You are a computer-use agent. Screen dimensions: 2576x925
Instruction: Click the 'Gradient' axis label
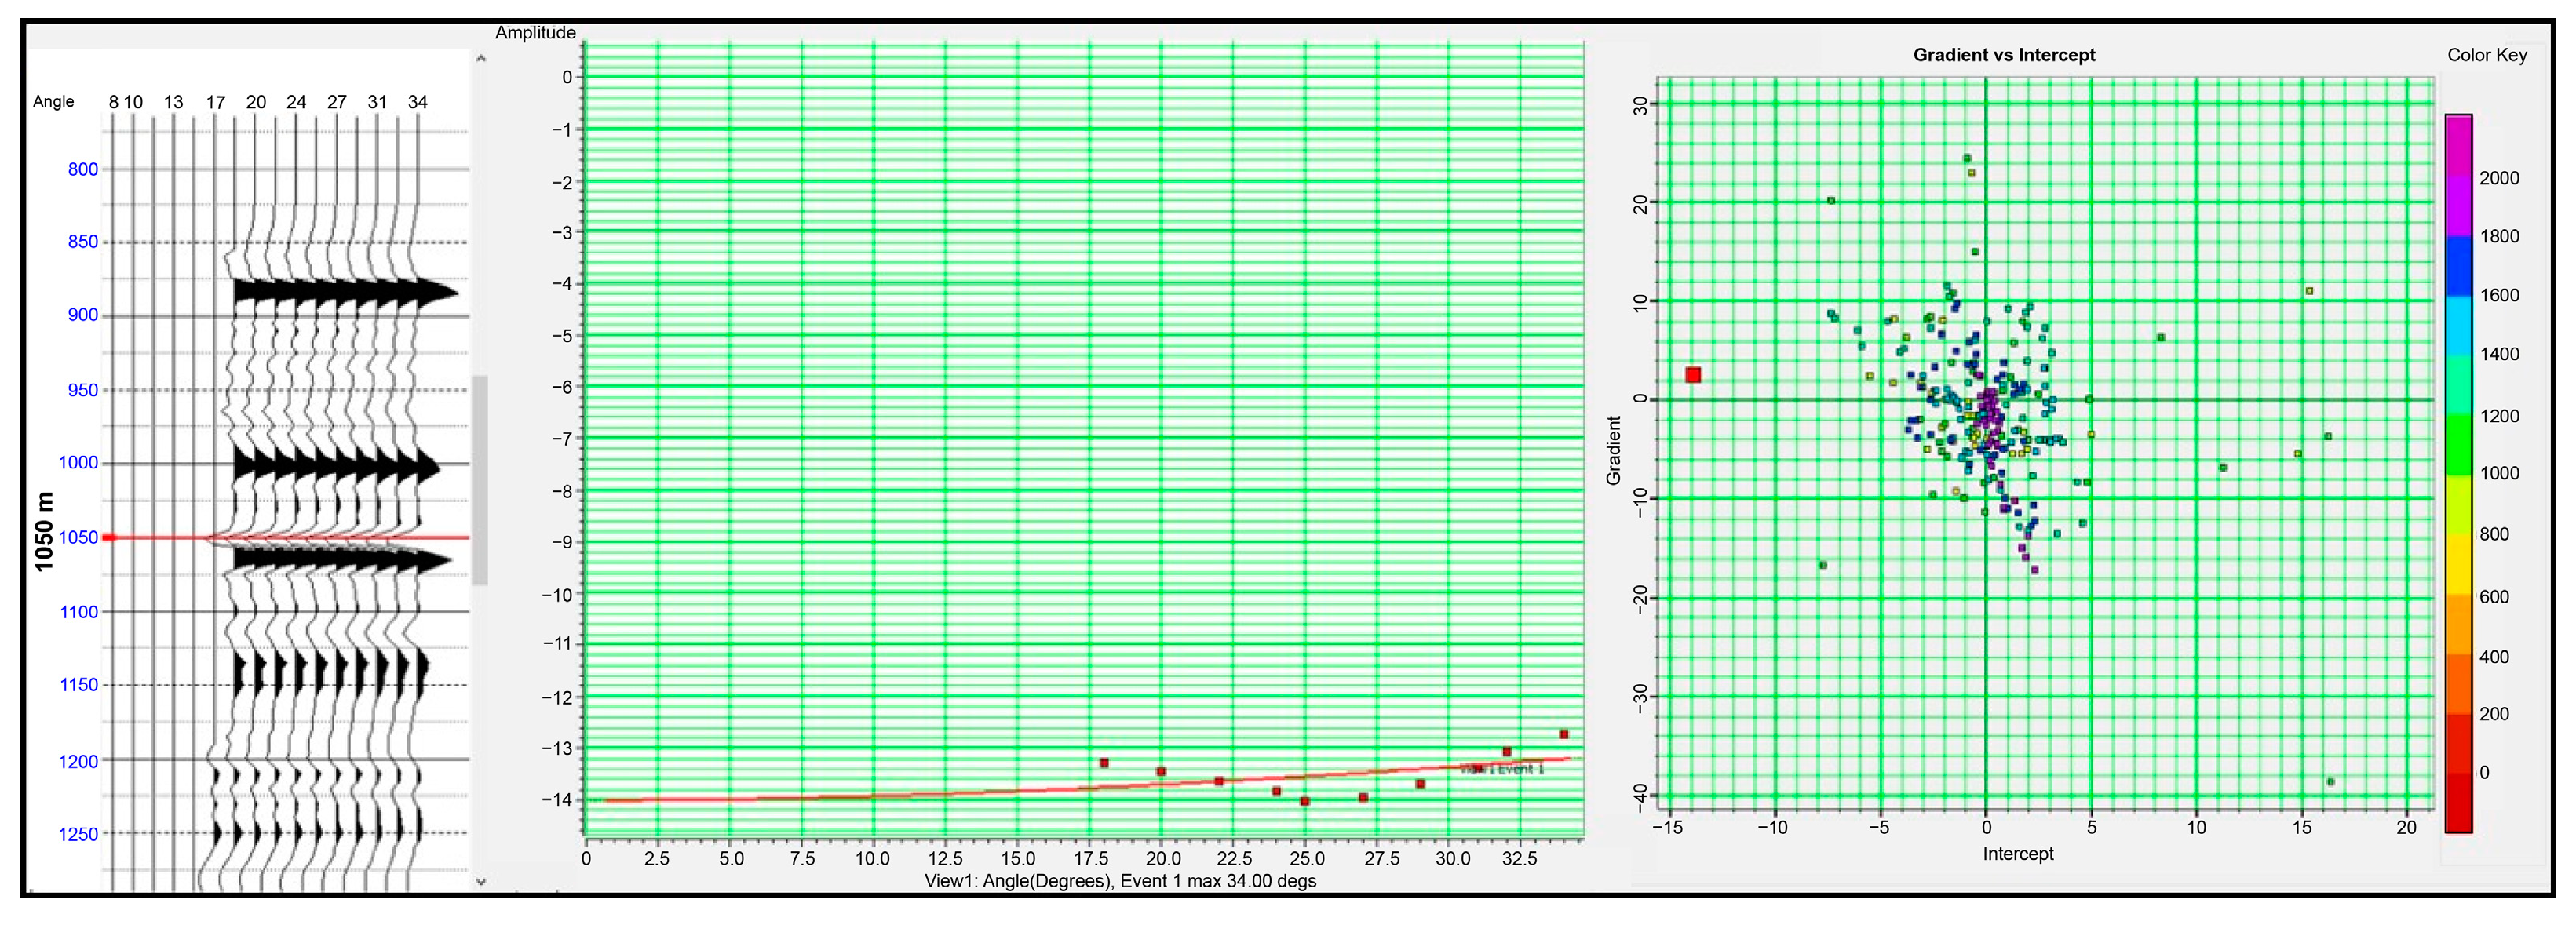click(x=1613, y=451)
